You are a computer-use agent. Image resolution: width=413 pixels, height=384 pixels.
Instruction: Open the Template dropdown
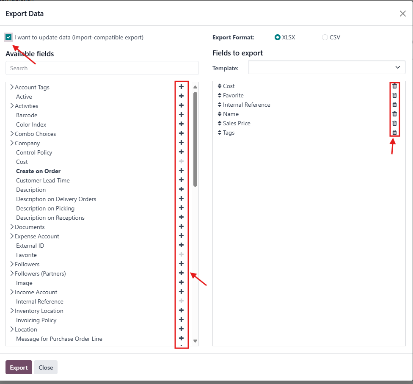tap(327, 67)
